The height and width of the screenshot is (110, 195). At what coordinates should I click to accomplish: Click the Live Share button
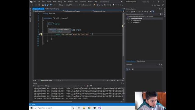pos(156,5)
